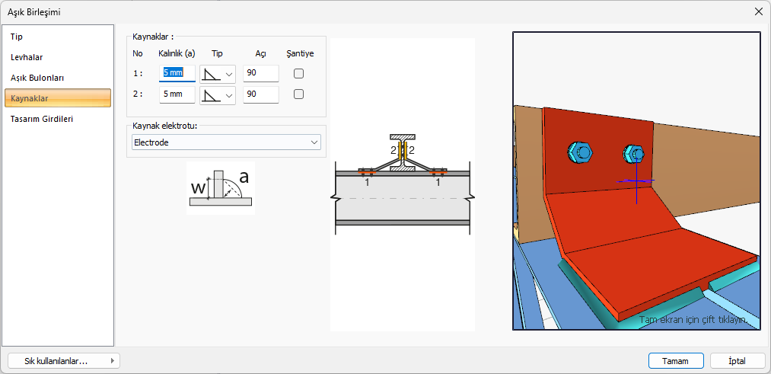Open the Sık kullanılanlar menu
The height and width of the screenshot is (374, 771).
pos(63,361)
